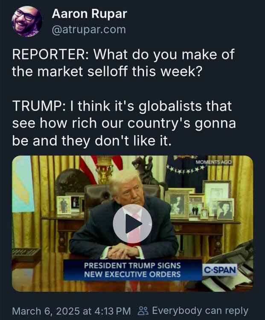Play the embedded Trump video
The image size is (265, 320).
tap(132, 224)
